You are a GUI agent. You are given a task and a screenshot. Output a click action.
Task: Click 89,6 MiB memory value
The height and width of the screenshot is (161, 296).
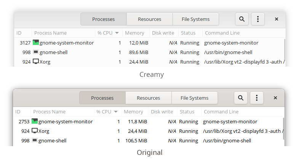[139, 53]
